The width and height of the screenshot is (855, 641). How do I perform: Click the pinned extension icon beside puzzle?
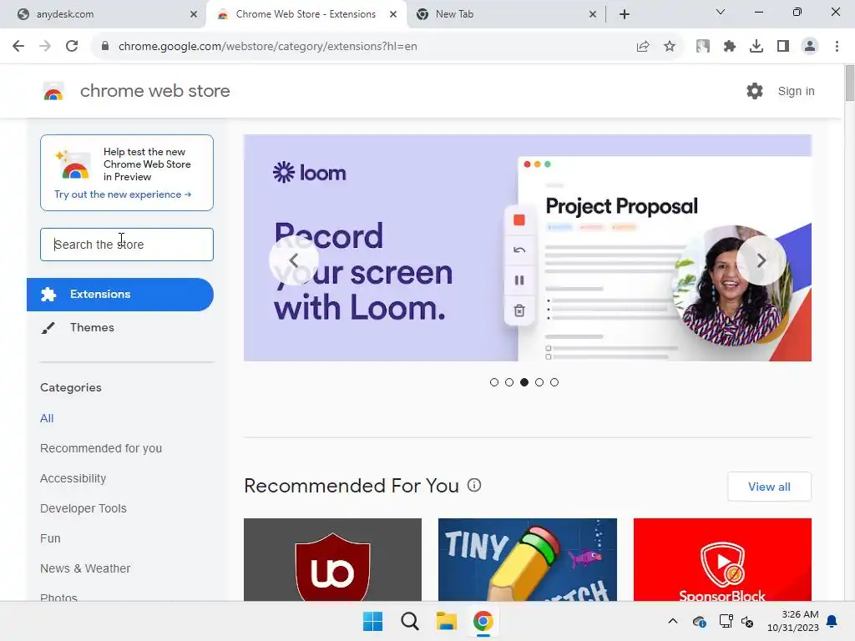click(x=703, y=47)
